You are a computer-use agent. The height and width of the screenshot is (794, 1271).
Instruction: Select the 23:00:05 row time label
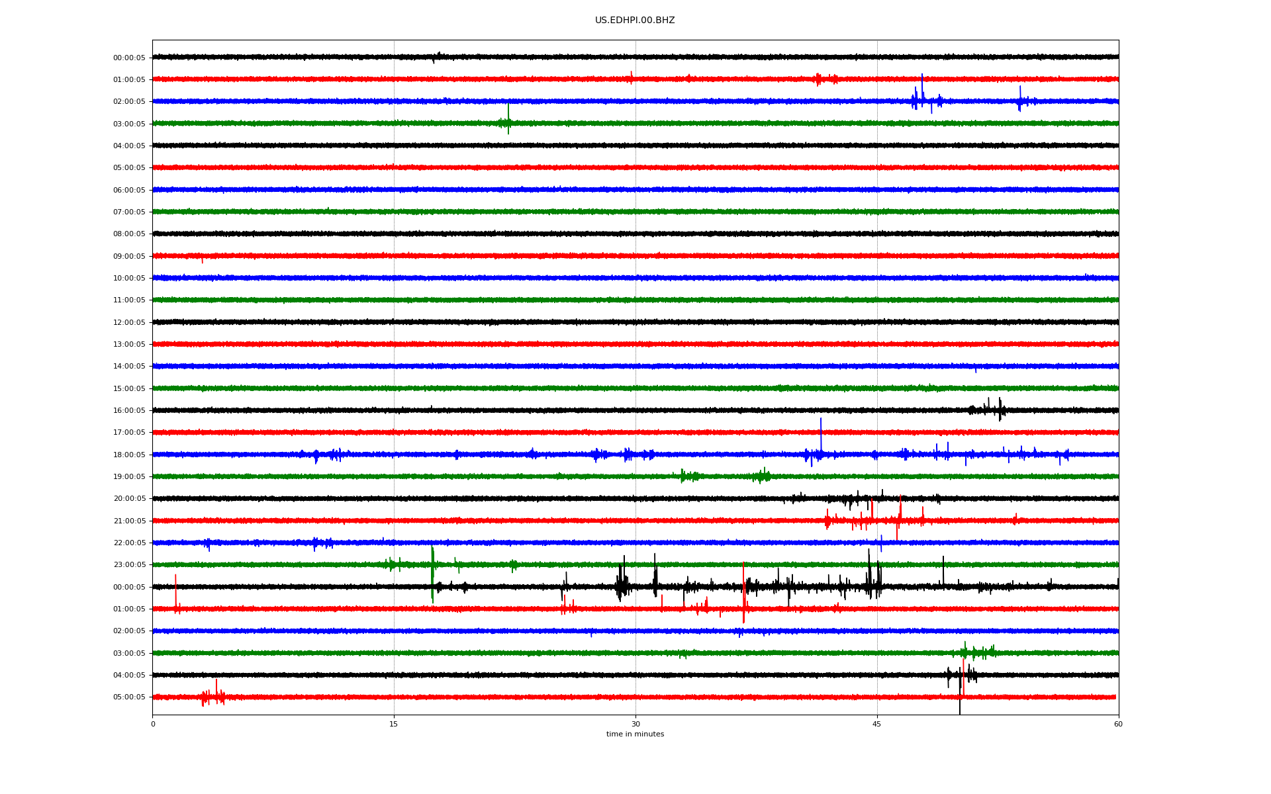click(x=129, y=565)
